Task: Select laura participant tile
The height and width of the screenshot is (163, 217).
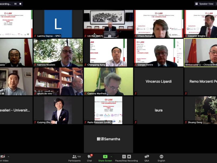Action: pyautogui.click(x=159, y=110)
